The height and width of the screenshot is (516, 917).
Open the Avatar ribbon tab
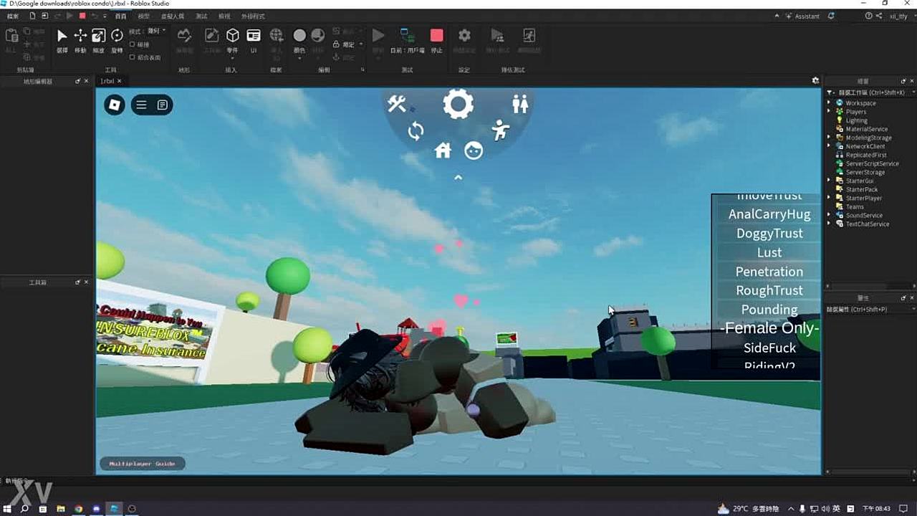[x=172, y=16]
